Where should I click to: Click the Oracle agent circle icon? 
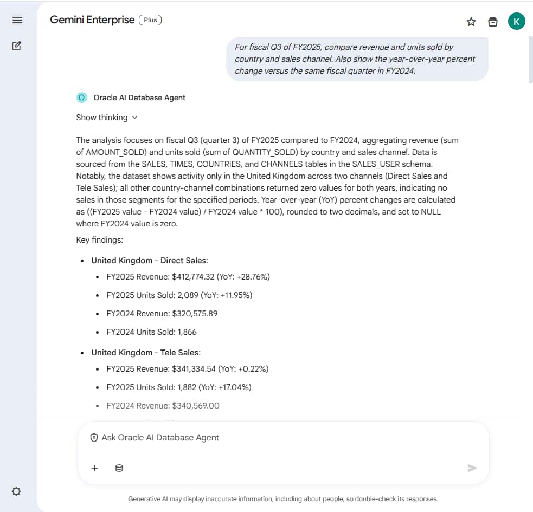[x=82, y=98]
